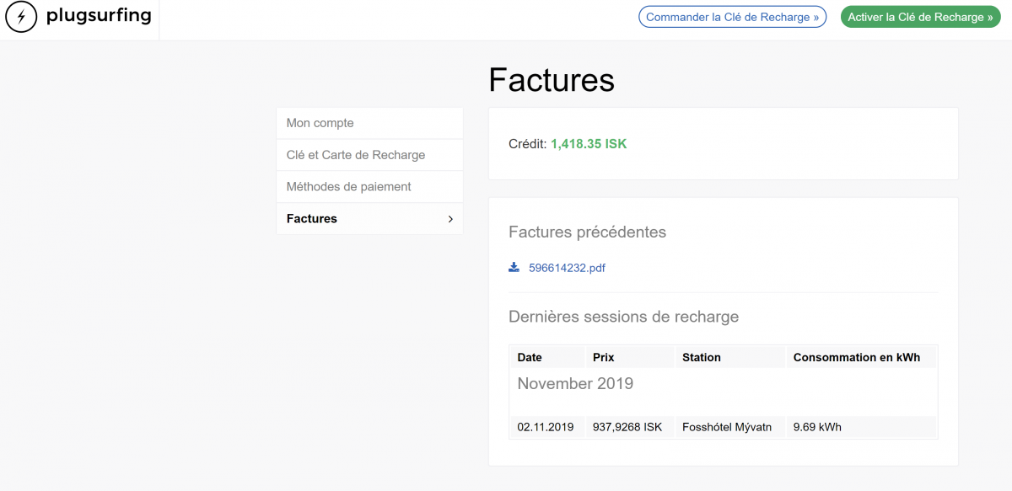Click the Prix column header
The height and width of the screenshot is (491, 1012).
(x=604, y=357)
